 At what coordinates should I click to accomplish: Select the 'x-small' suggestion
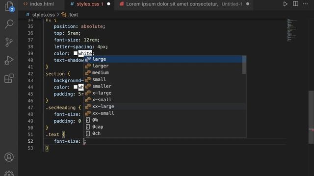point(163,100)
